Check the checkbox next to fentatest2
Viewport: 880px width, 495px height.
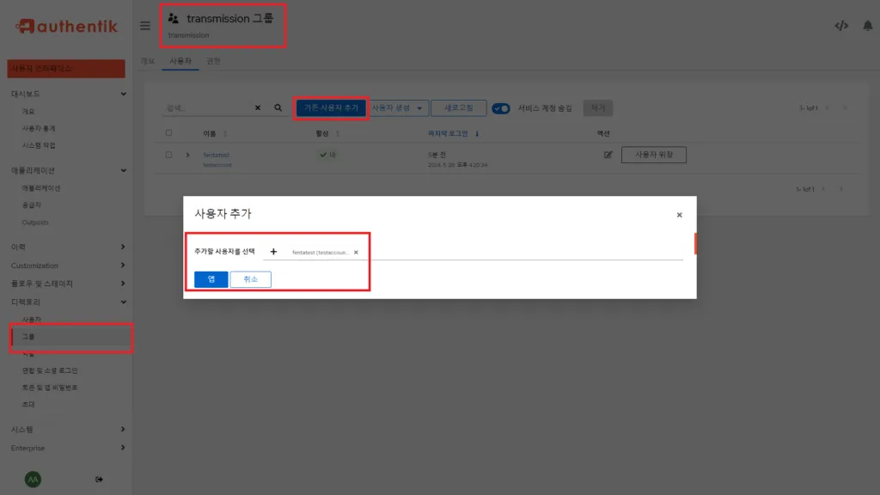coord(168,156)
